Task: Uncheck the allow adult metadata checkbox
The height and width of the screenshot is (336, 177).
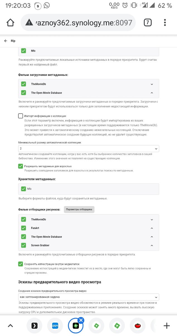Action: 20,166
